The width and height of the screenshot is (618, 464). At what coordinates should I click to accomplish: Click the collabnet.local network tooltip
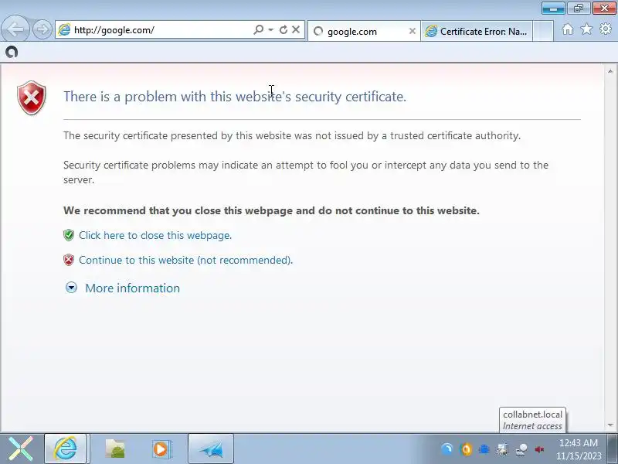tap(532, 420)
